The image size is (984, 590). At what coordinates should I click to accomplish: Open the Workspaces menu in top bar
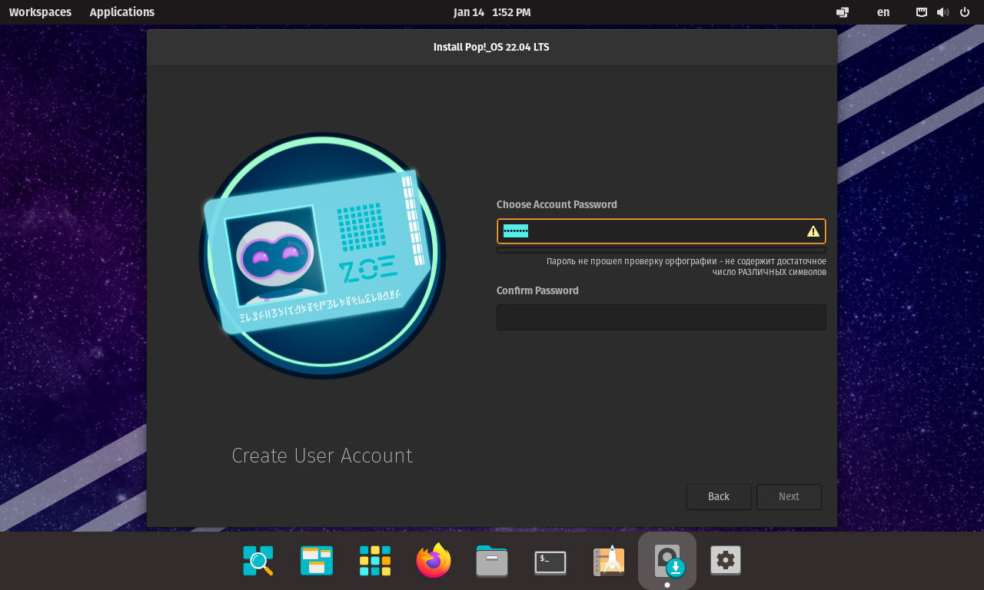pos(40,12)
